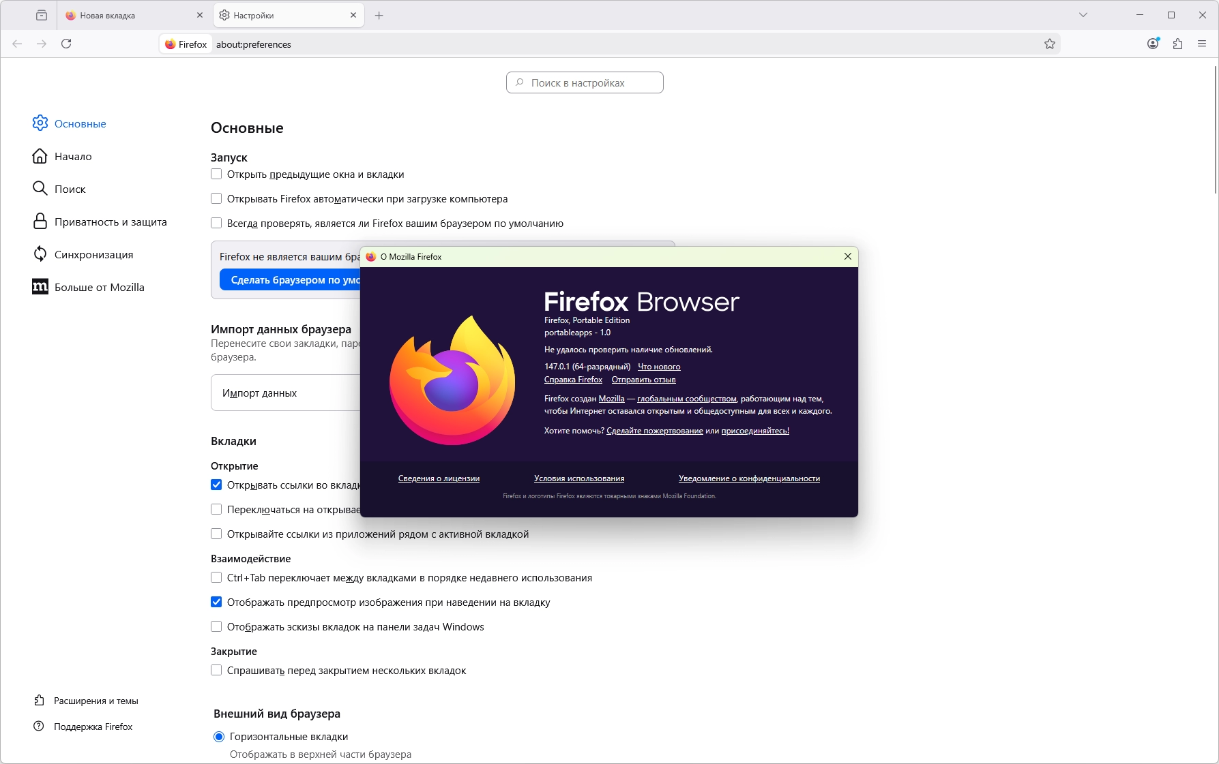Open the Основные settings section
This screenshot has height=764, width=1219.
tap(69, 123)
